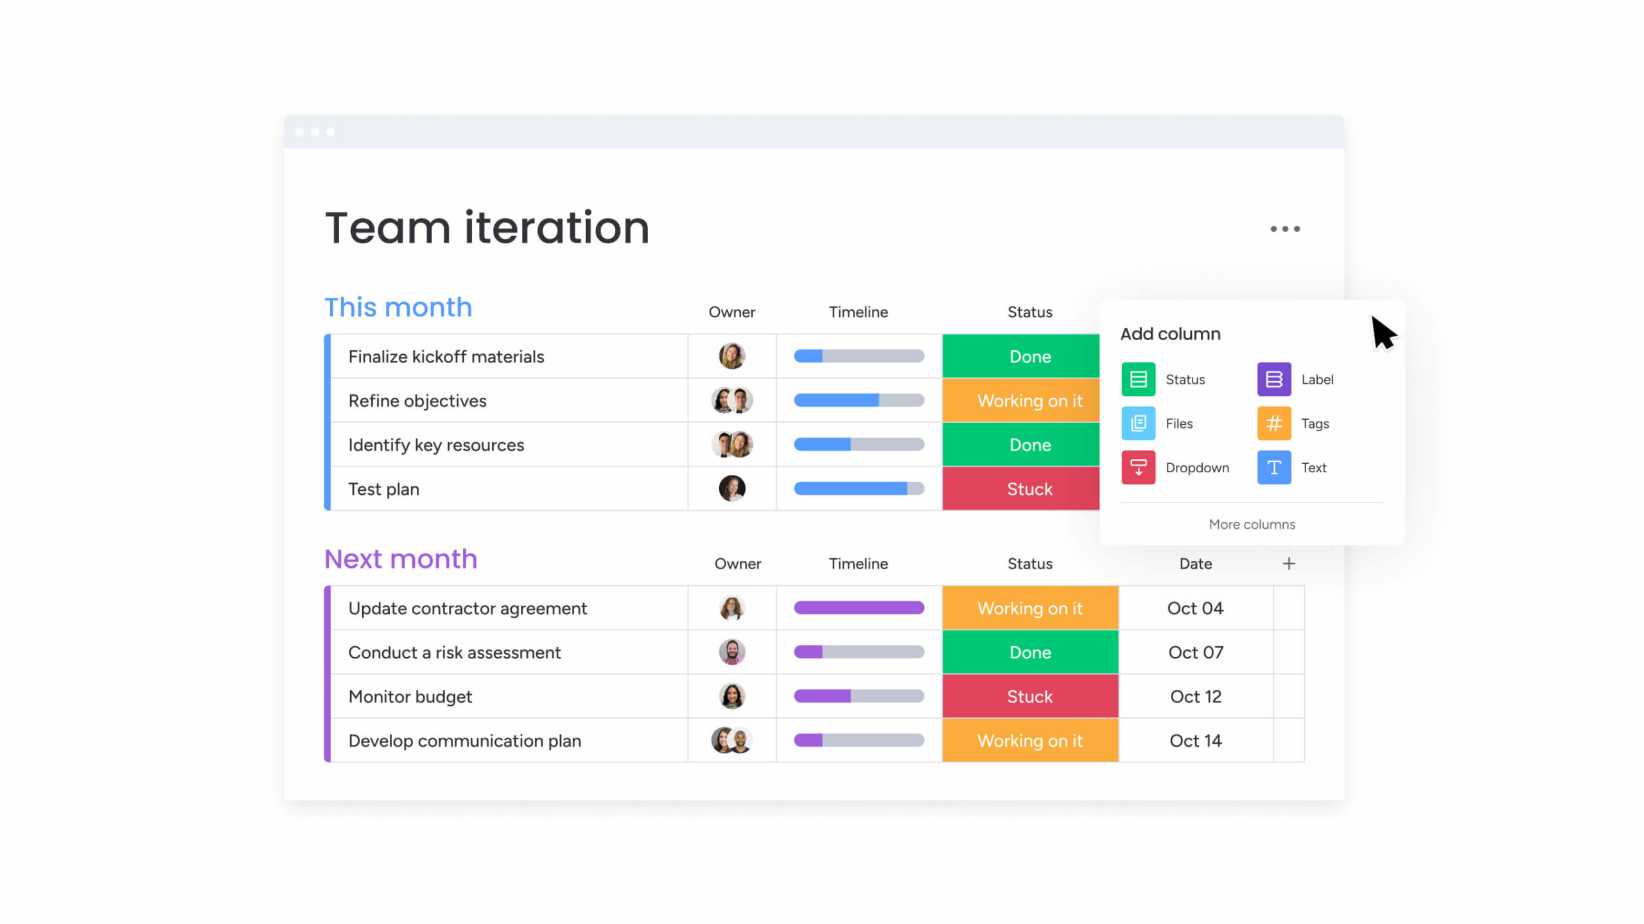Open More columns options
The width and height of the screenshot is (1644, 924).
pyautogui.click(x=1251, y=524)
